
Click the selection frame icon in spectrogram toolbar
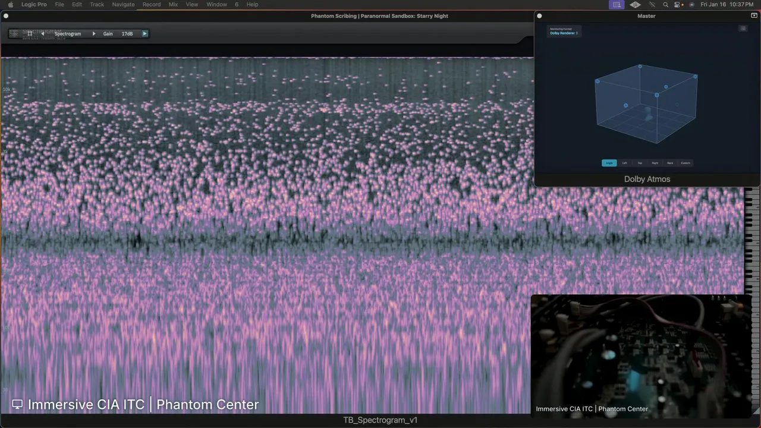(30, 34)
